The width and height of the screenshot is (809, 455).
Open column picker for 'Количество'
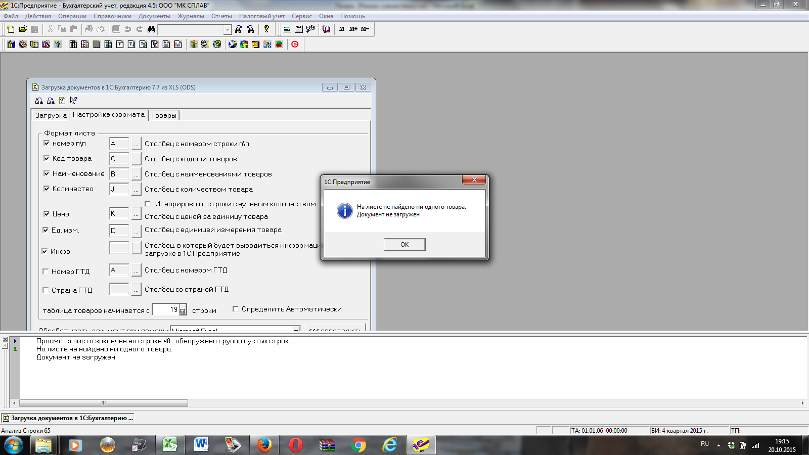[136, 190]
